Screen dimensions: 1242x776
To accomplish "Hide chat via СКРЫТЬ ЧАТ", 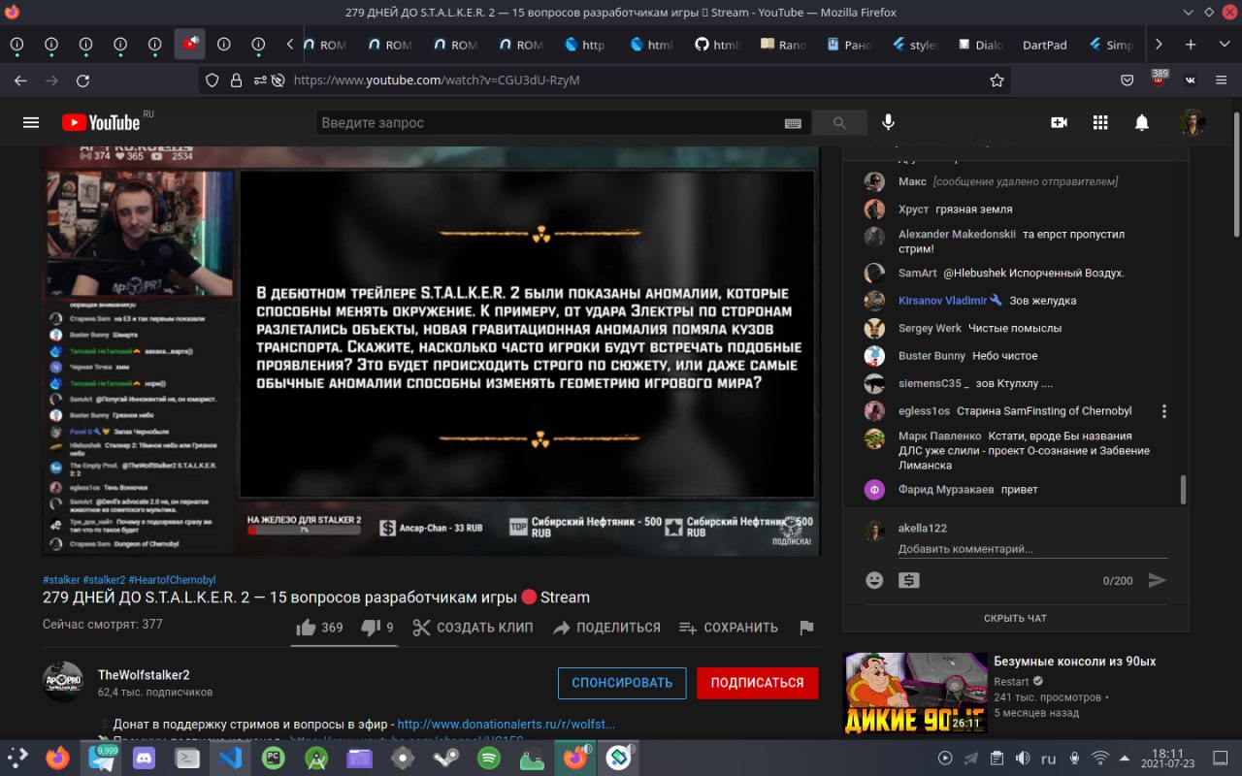I will 1015,618.
